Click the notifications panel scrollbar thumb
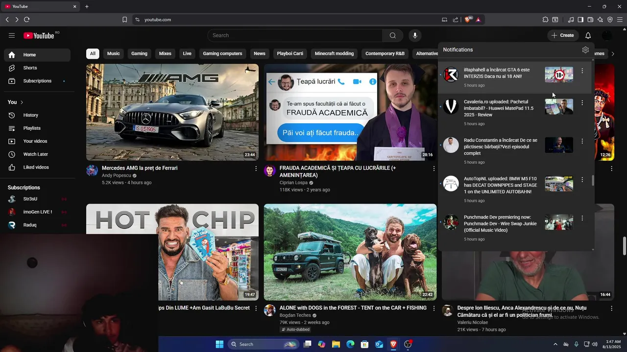Image resolution: width=627 pixels, height=352 pixels. [x=593, y=180]
